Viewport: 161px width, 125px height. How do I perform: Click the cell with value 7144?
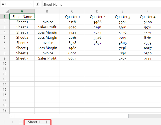[148, 58]
